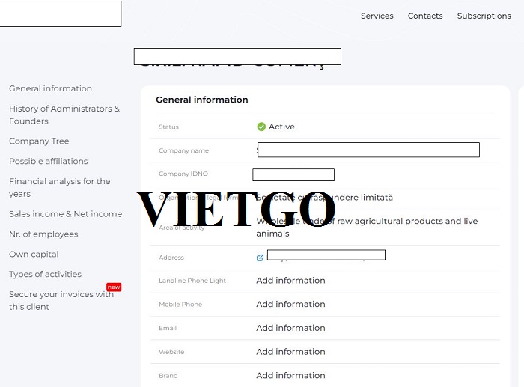
Task: Add information for Landline Phone Light
Action: 290,281
